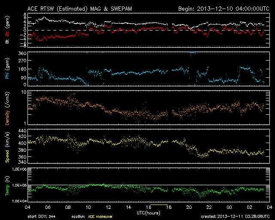The height and width of the screenshot is (220, 275).
Task: Click the '12' hour tick label
Action: tap(108, 208)
